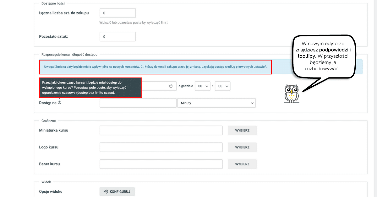Click Wybierz for Miniaturka kursu
Image resolution: width=377 pixels, height=197 pixels.
(242, 130)
